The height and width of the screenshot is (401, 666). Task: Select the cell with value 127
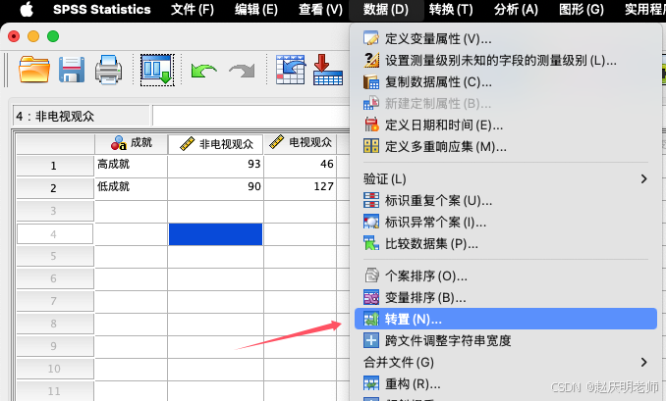(301, 188)
